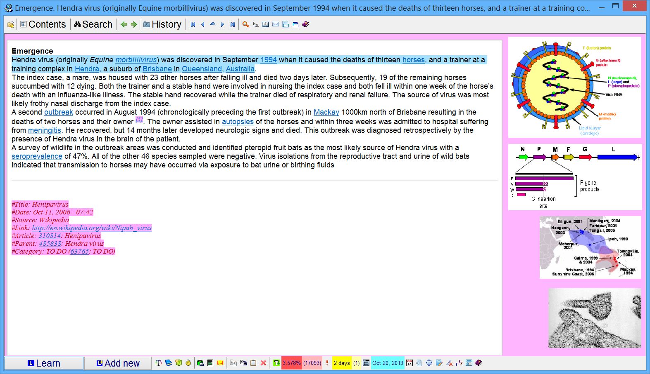Click the stopwatch icon in bottom toolbar
Image resolution: width=650 pixels, height=374 pixels.
(188, 363)
